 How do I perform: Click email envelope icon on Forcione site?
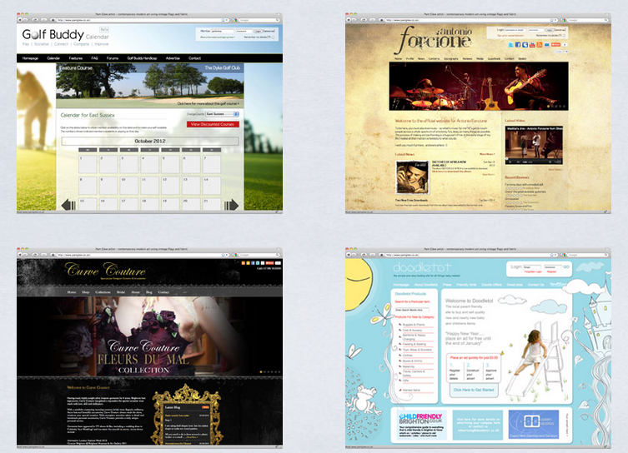coord(547,45)
